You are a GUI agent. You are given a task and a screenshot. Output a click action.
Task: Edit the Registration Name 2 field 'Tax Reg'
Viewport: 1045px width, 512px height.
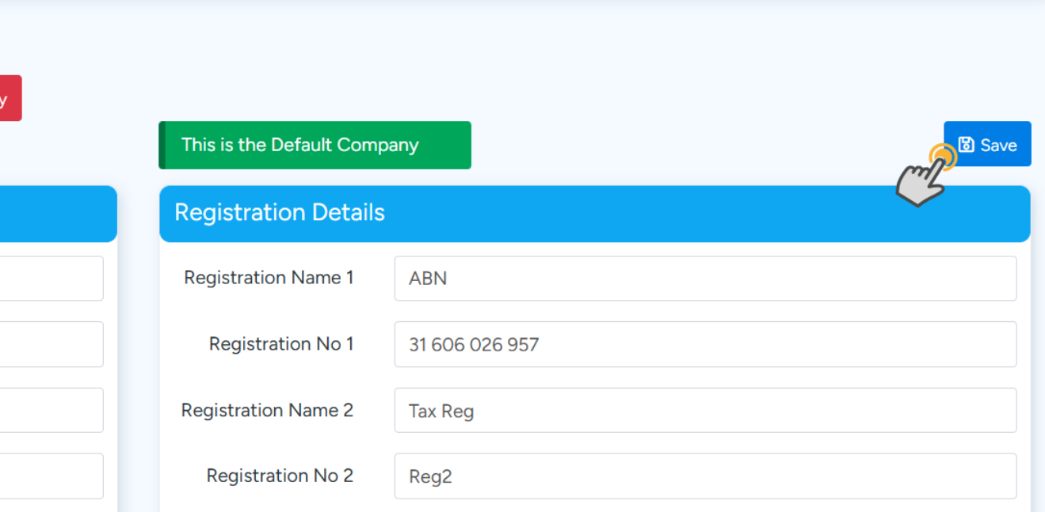click(x=705, y=410)
